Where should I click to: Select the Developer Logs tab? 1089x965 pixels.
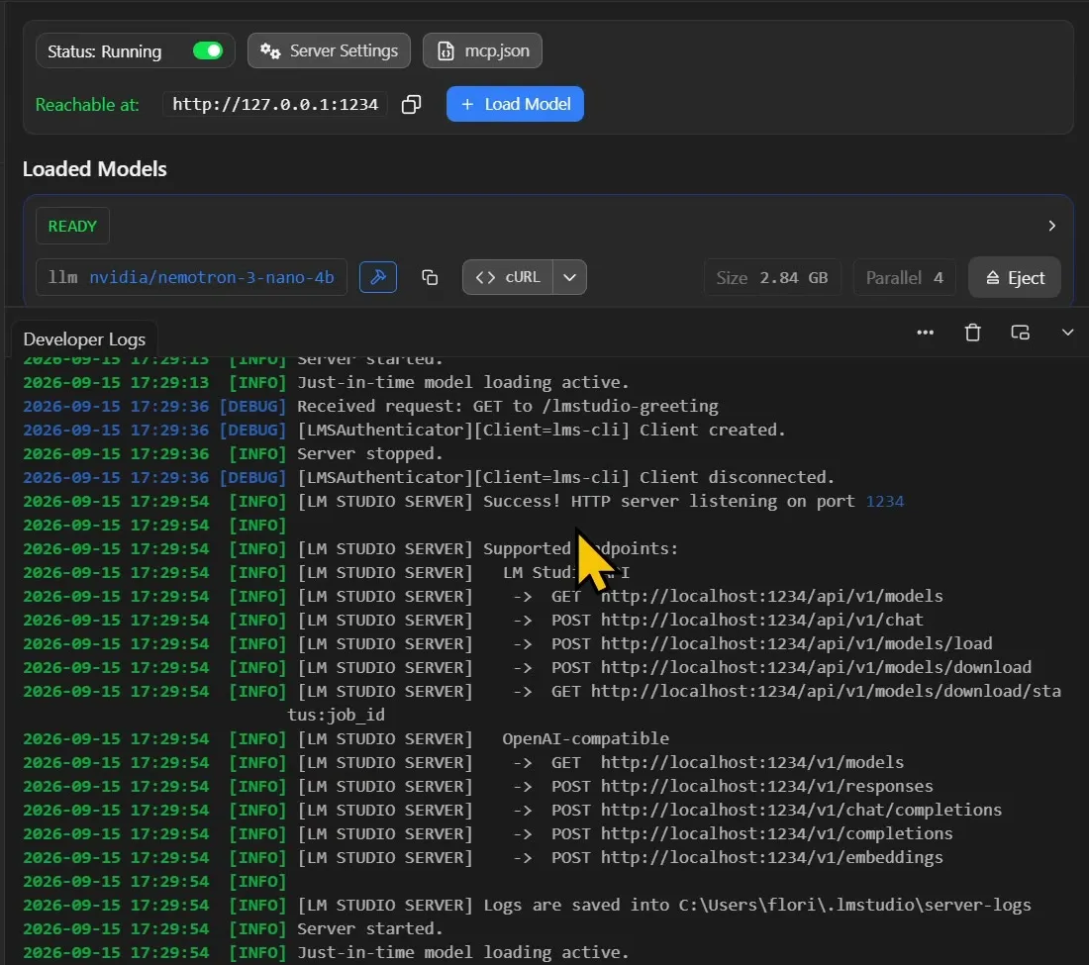click(x=84, y=338)
